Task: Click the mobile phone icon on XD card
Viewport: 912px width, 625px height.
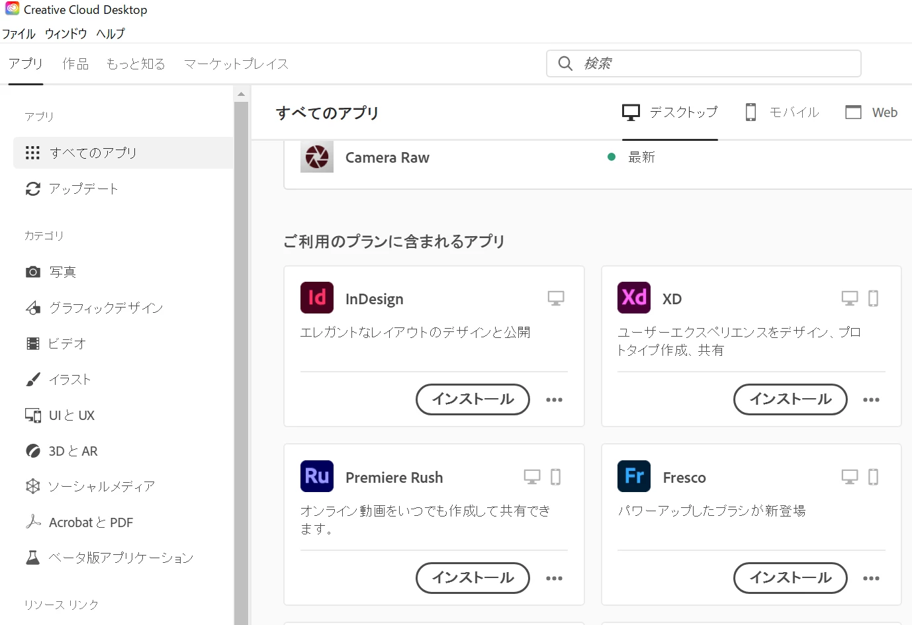Action: (874, 298)
